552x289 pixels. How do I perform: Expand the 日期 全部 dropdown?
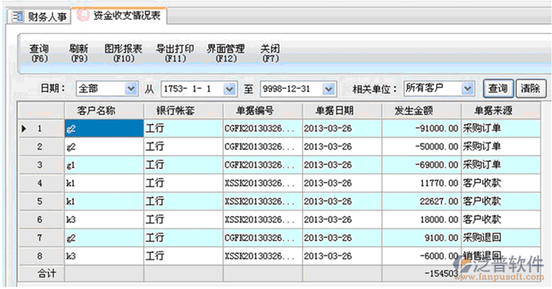[x=131, y=89]
